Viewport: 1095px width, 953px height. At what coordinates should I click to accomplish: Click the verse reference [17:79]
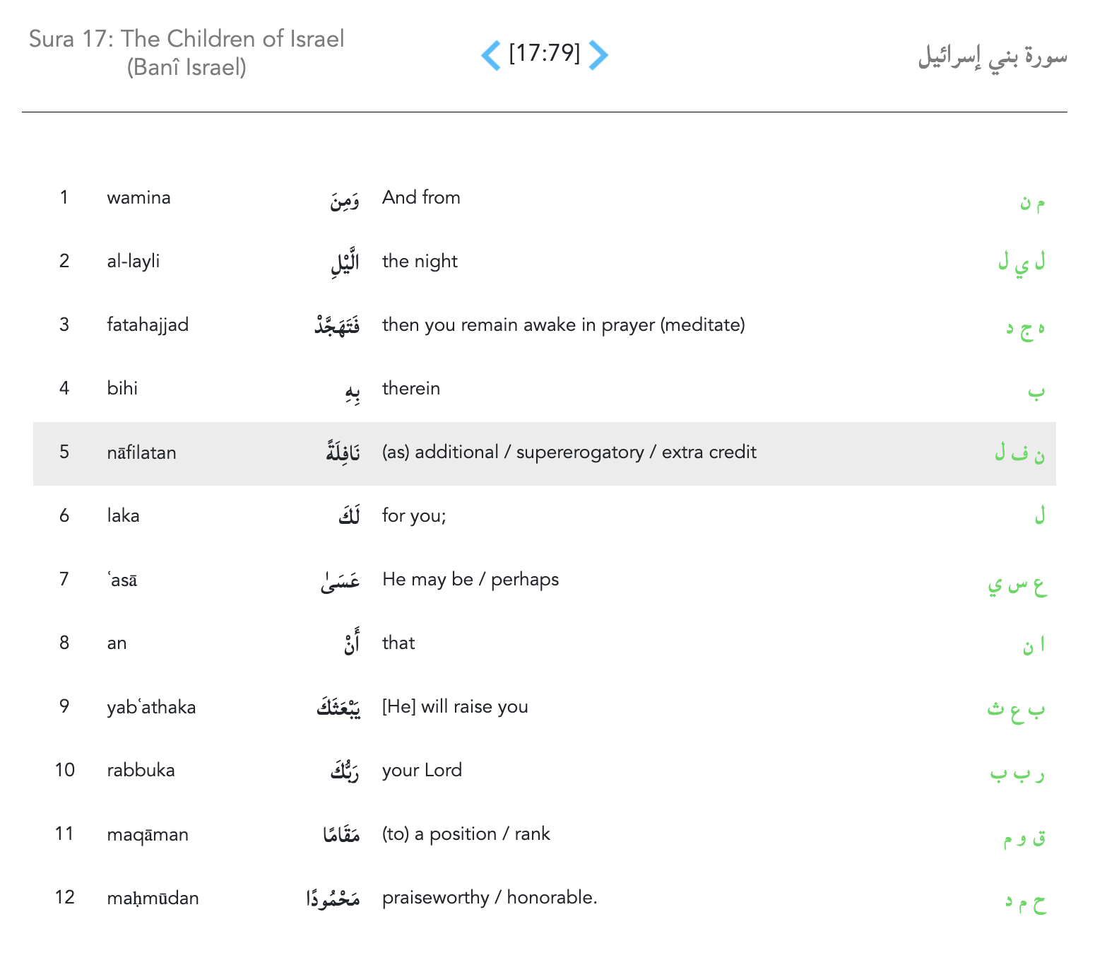(544, 53)
